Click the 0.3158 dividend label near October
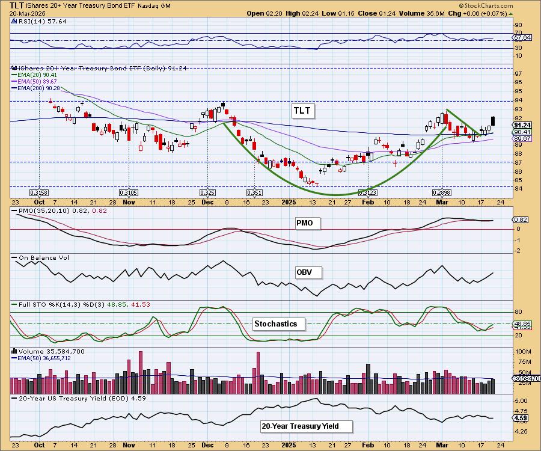 (39, 192)
